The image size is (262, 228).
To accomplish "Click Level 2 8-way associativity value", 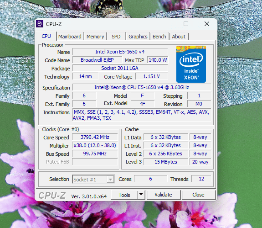I will pyautogui.click(x=200, y=154).
